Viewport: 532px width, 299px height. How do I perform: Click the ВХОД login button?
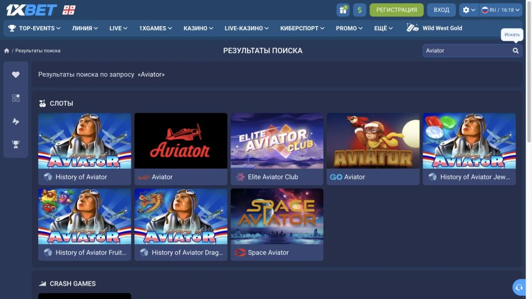point(441,10)
